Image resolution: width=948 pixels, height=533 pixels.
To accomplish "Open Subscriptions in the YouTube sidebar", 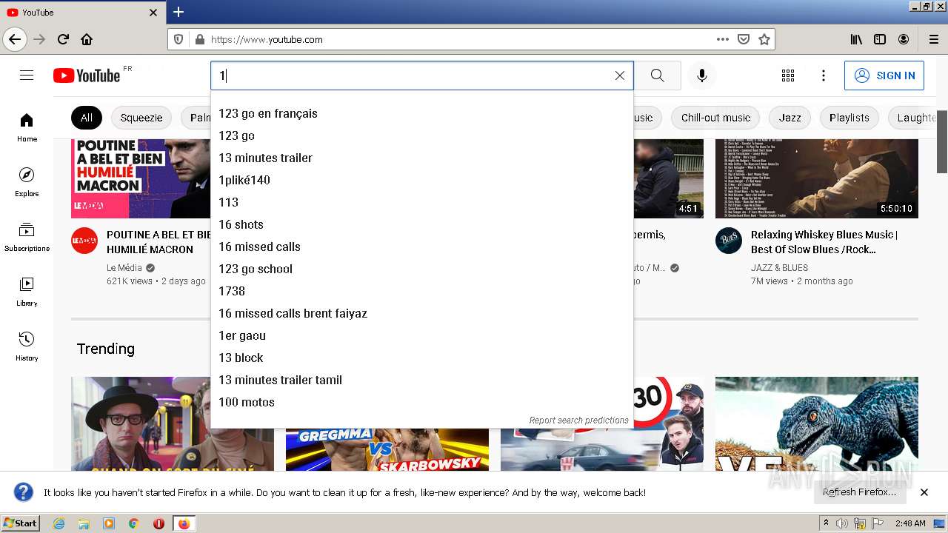I will 27,237.
